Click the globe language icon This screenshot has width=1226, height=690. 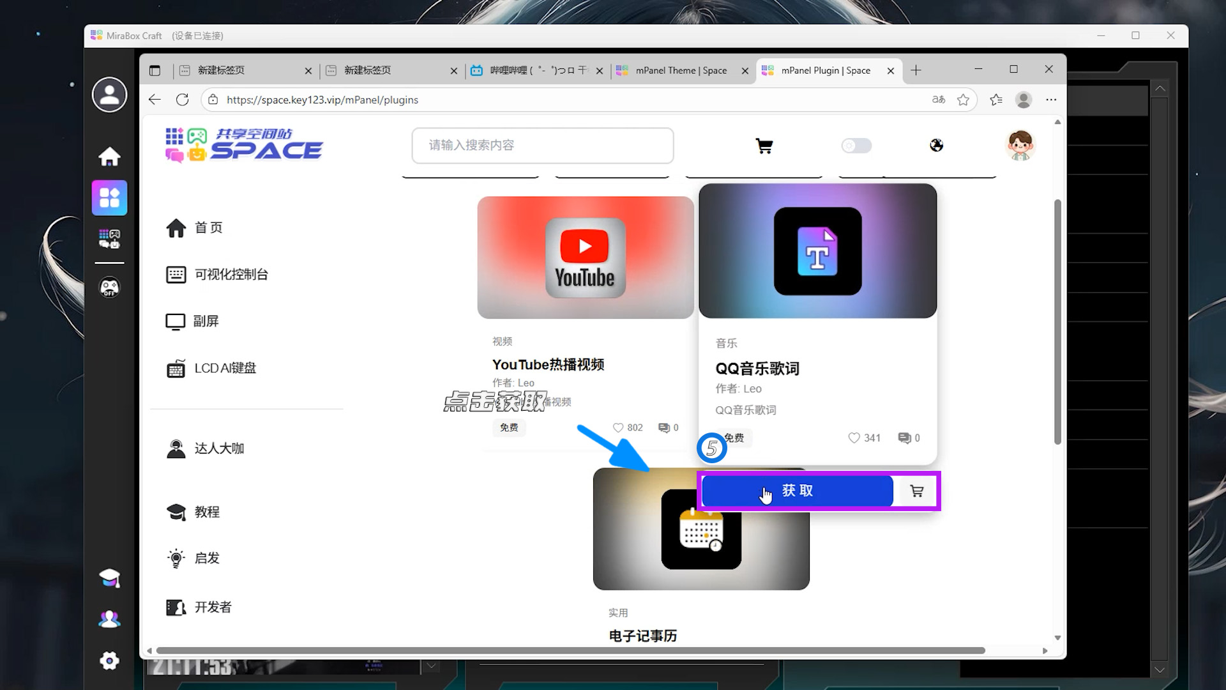click(936, 146)
